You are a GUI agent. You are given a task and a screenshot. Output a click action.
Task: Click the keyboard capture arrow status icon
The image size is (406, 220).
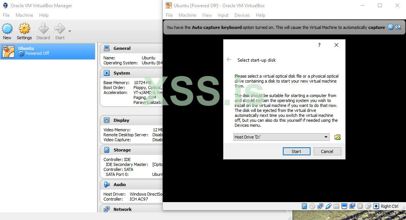point(376,206)
